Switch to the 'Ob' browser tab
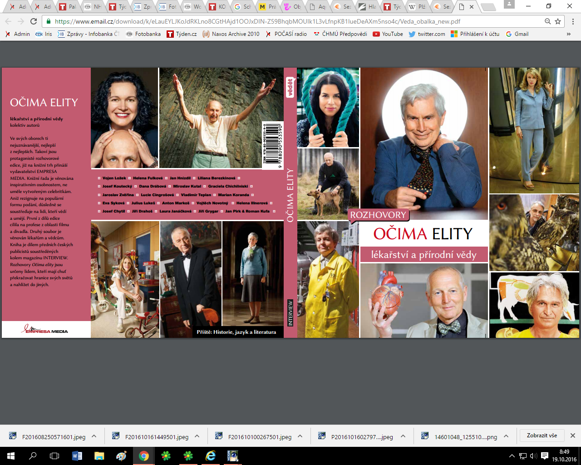Viewport: 581px width, 465px height. point(292,7)
